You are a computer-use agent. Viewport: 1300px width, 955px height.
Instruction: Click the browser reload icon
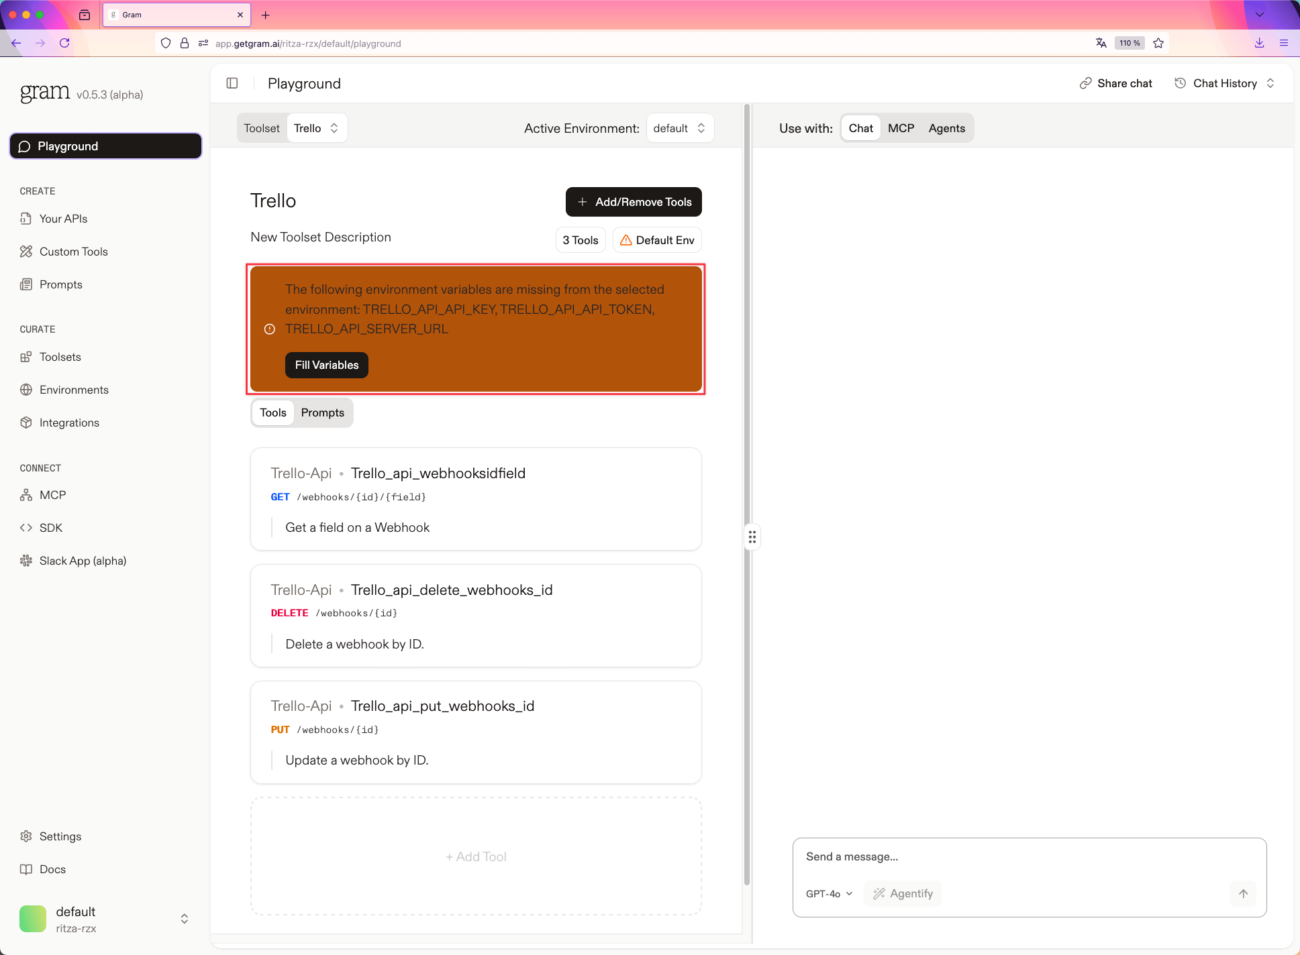[x=64, y=43]
